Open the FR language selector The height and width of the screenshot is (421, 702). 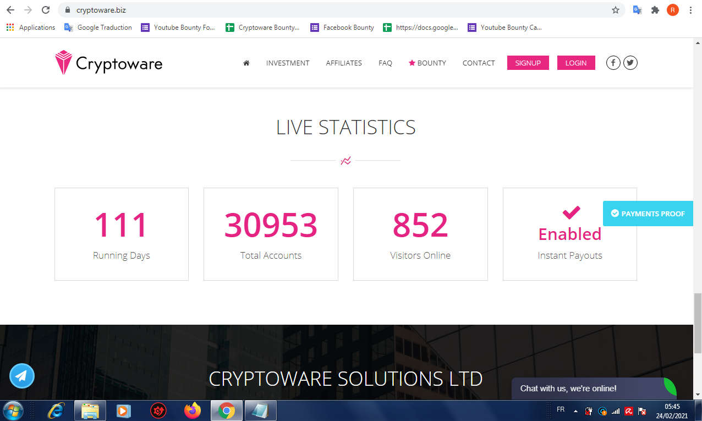coord(561,410)
